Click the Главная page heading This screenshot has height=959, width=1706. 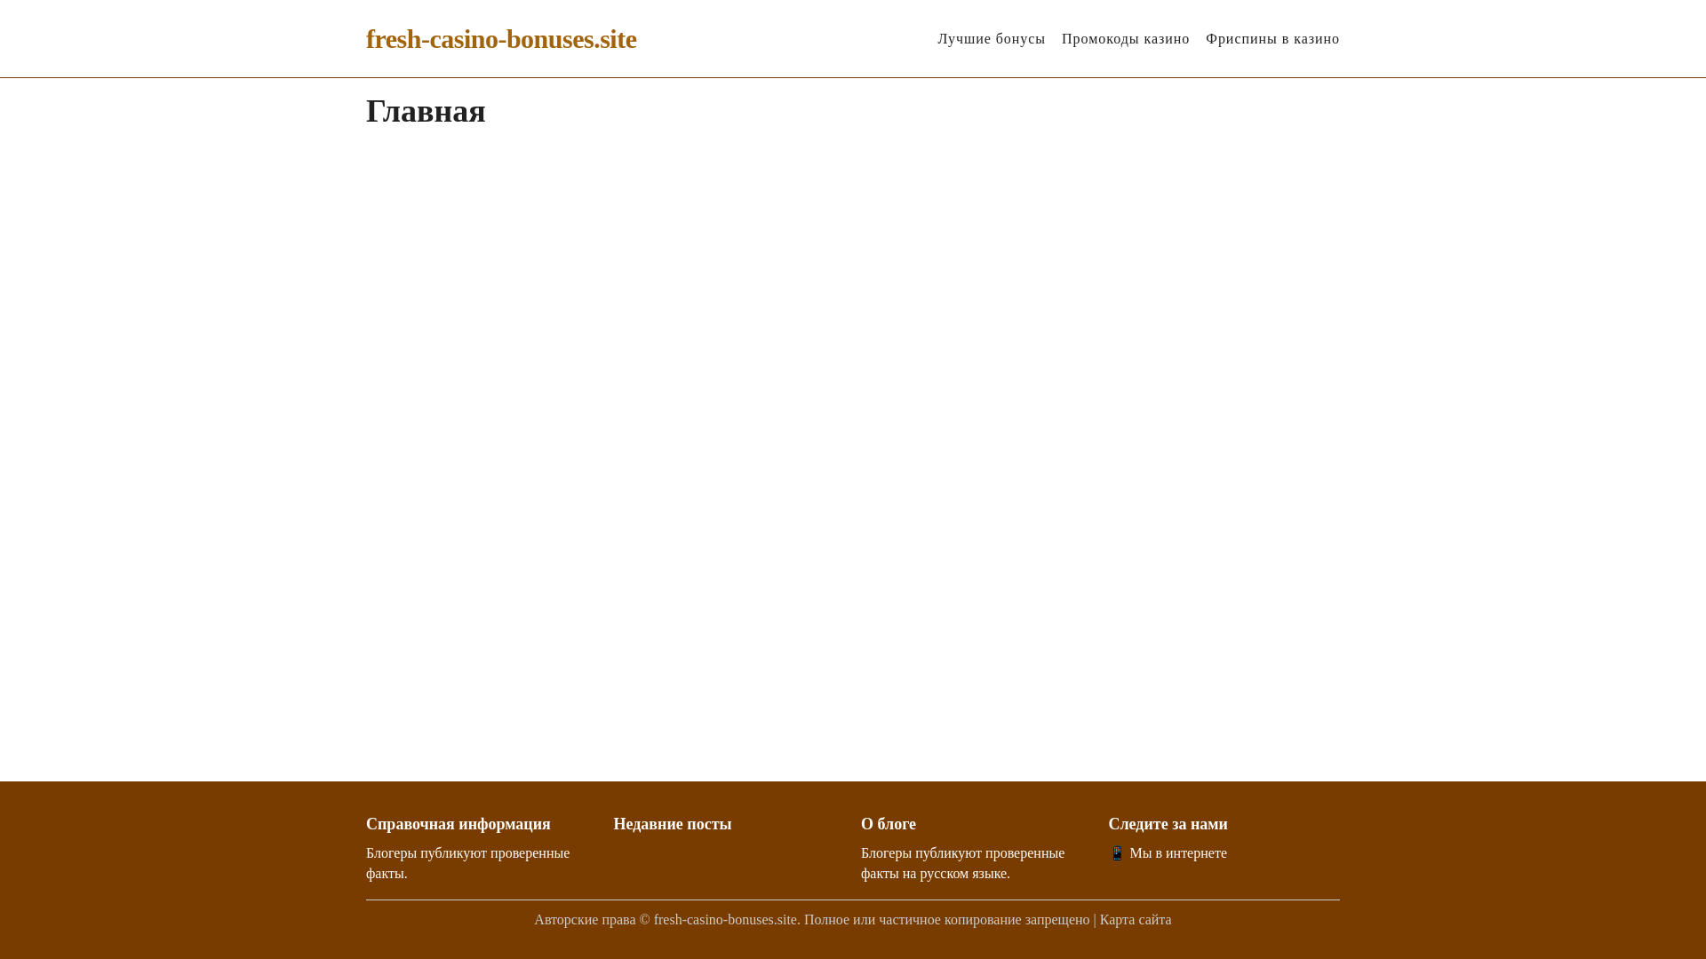point(426,112)
